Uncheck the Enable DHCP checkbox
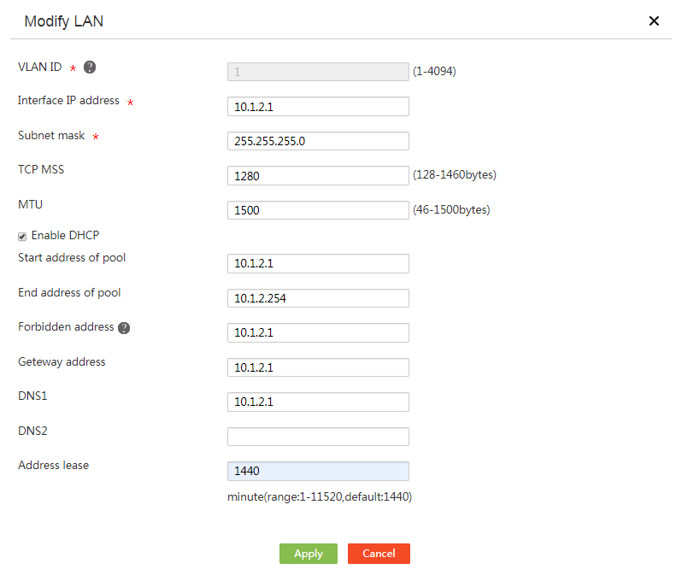Viewport: 682px width, 587px height. click(22, 236)
